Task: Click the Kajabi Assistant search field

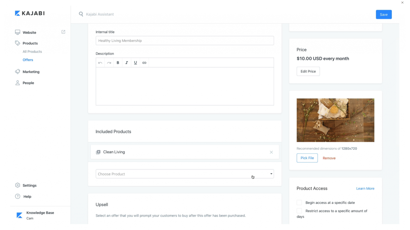Action: pyautogui.click(x=100, y=14)
